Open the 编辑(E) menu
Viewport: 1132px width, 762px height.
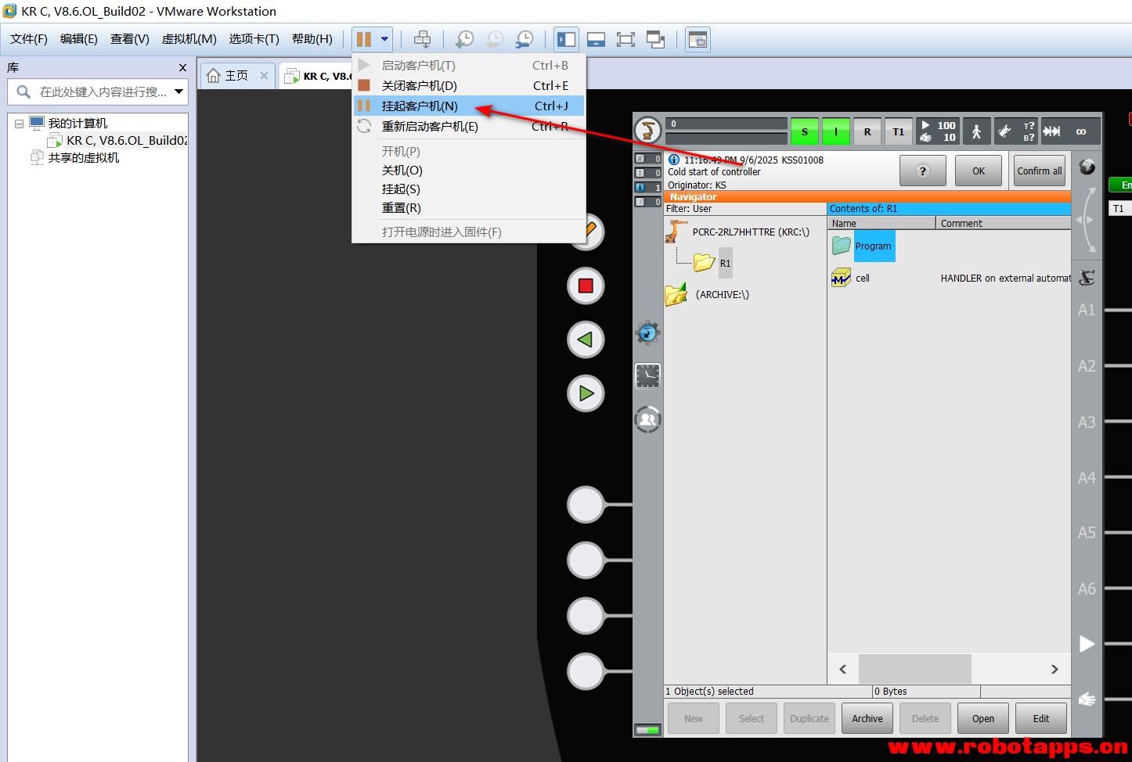coord(79,39)
